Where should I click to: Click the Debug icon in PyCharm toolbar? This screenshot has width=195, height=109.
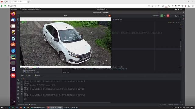coord(165,16)
